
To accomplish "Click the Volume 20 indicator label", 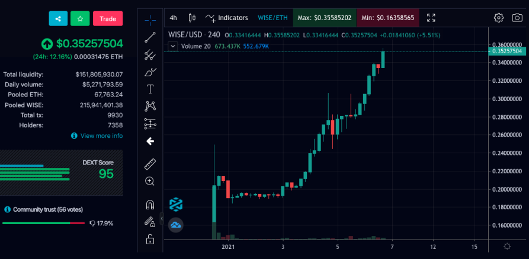I will pyautogui.click(x=197, y=46).
